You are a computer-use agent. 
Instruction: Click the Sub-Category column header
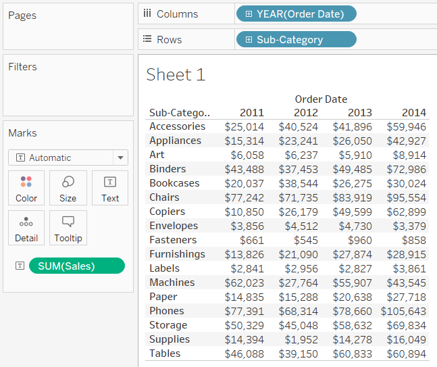(179, 113)
